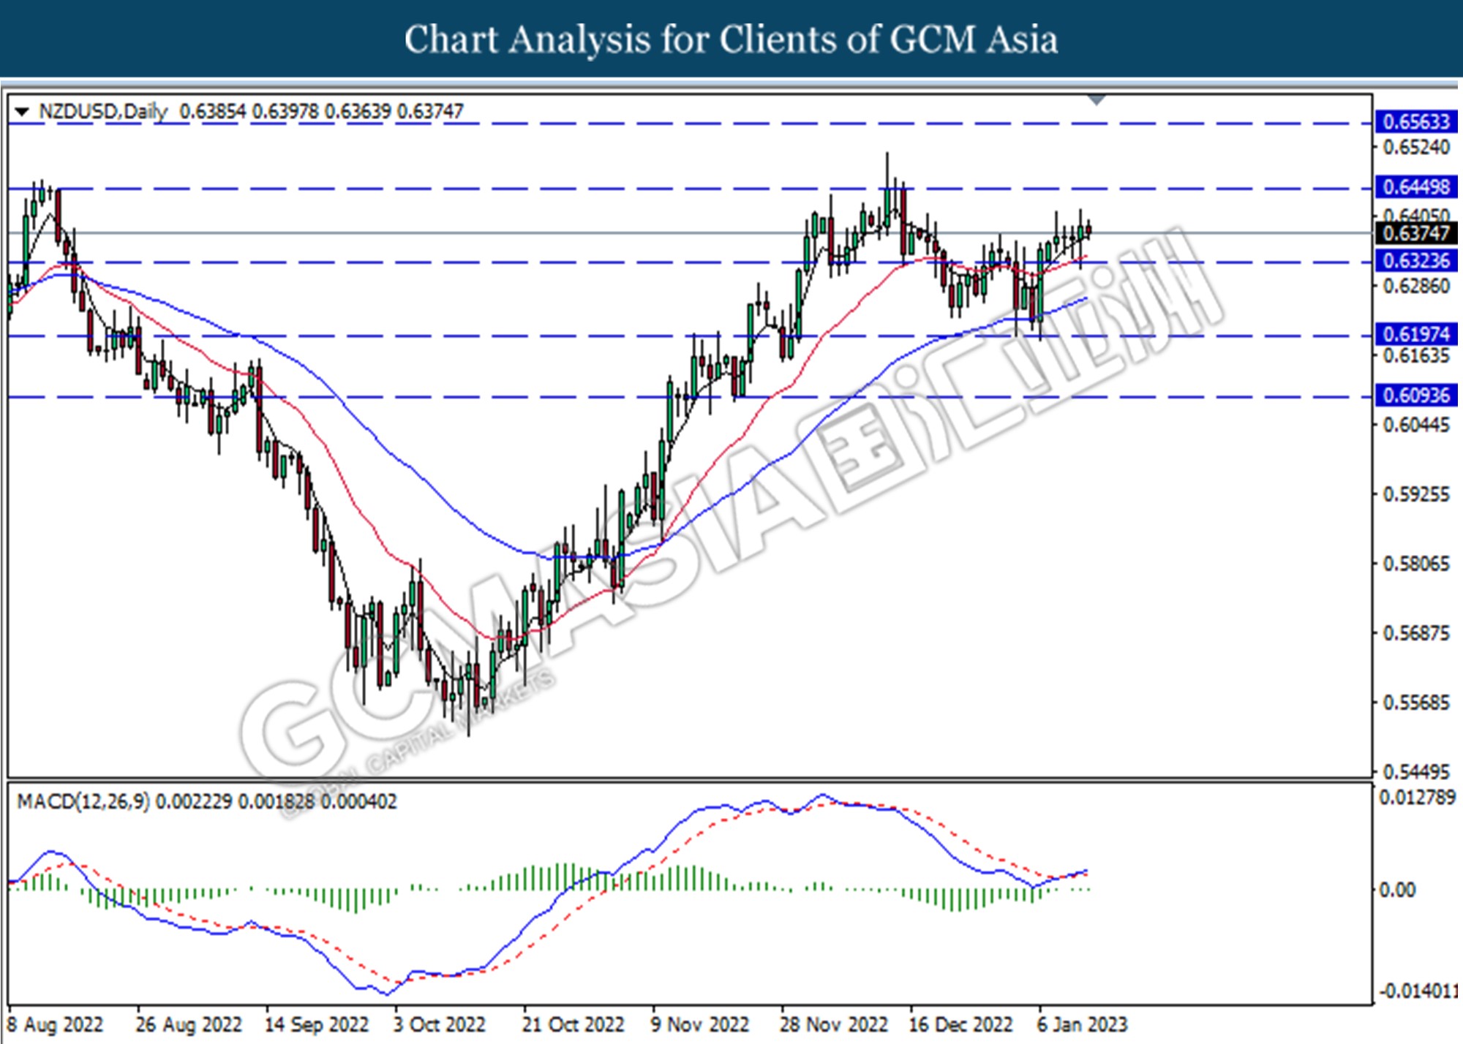Click the MACD(12,26,9) indicator label
Screen dimensions: 1463x1044
pos(83,802)
